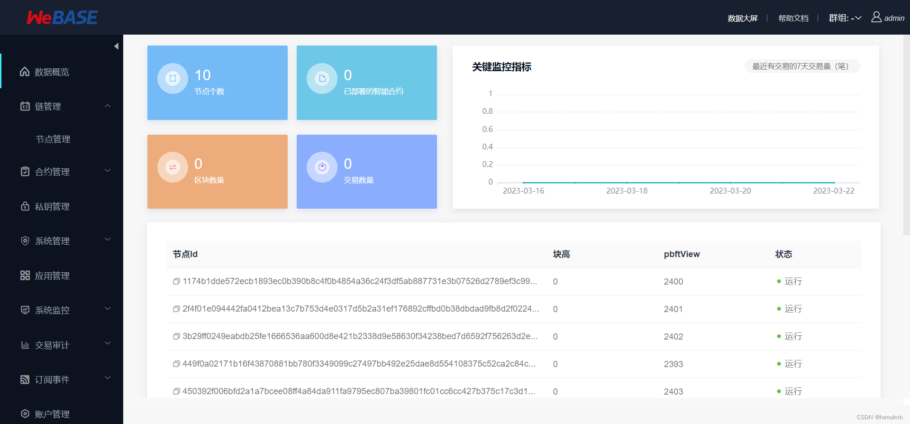This screenshot has width=910, height=424.
Task: Copy node ID starting with 1174b1dde
Action: point(176,281)
